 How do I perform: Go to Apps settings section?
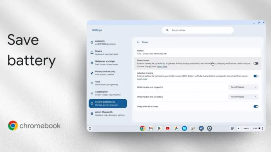tap(108, 83)
